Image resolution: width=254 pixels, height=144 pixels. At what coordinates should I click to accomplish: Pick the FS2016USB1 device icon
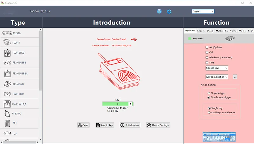click(x=7, y=53)
